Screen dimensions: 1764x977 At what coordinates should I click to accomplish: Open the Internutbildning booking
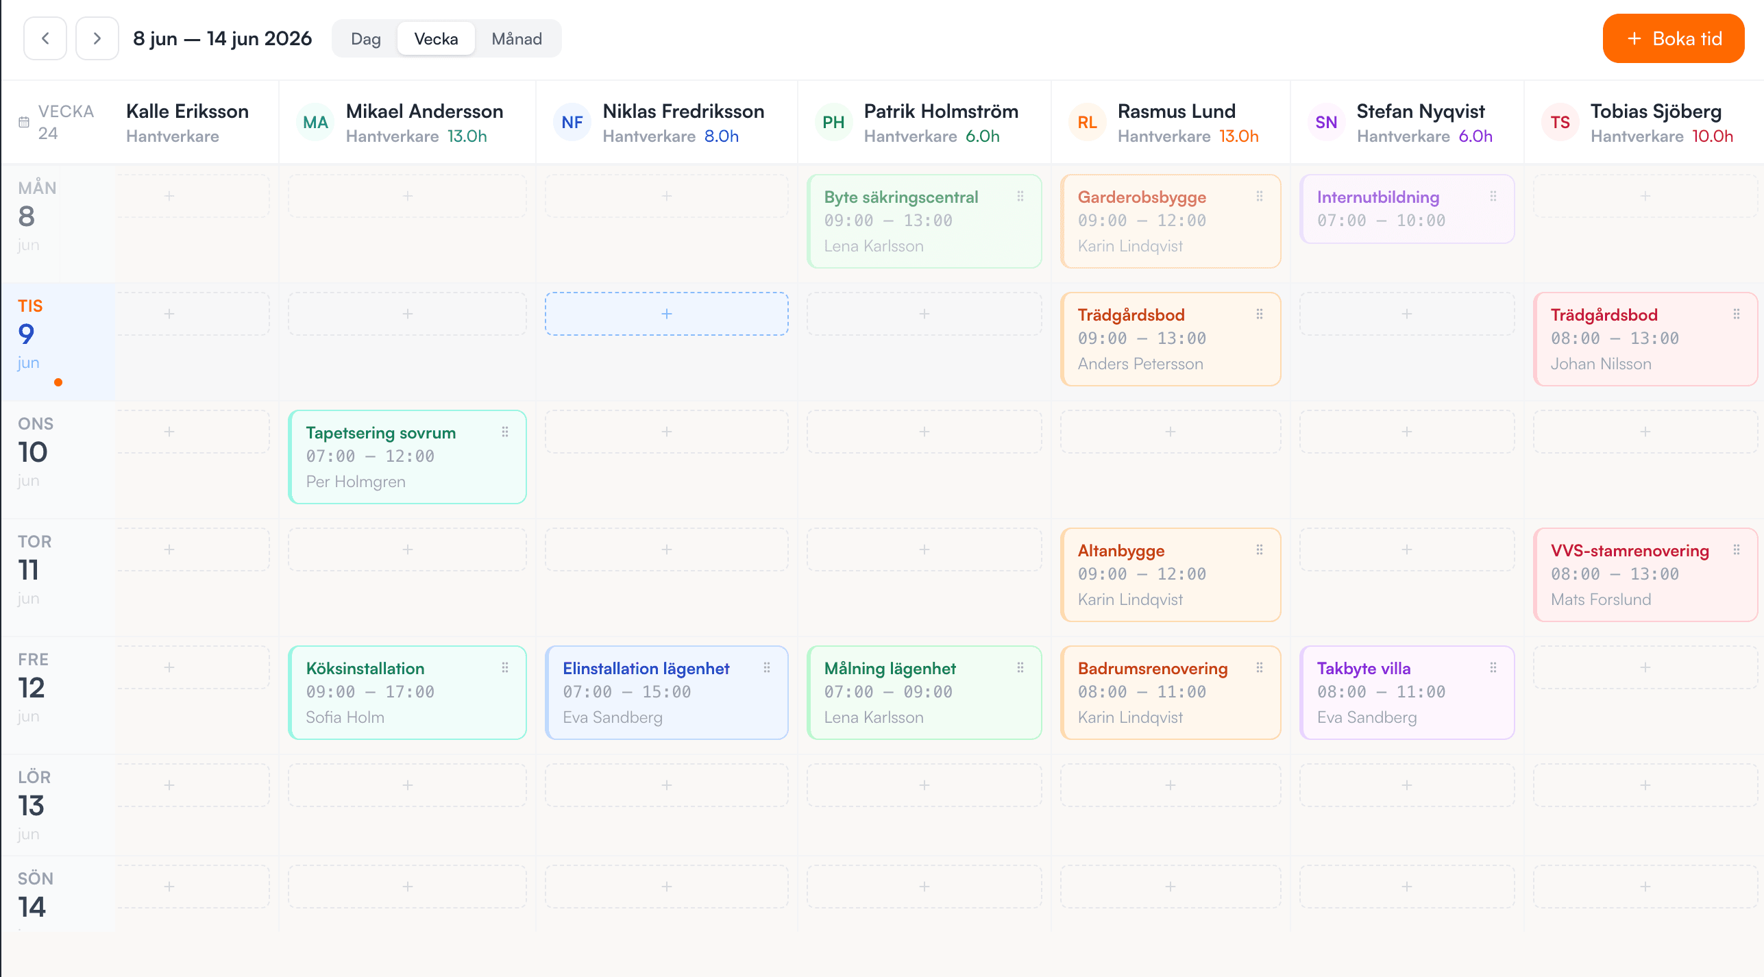pos(1407,209)
